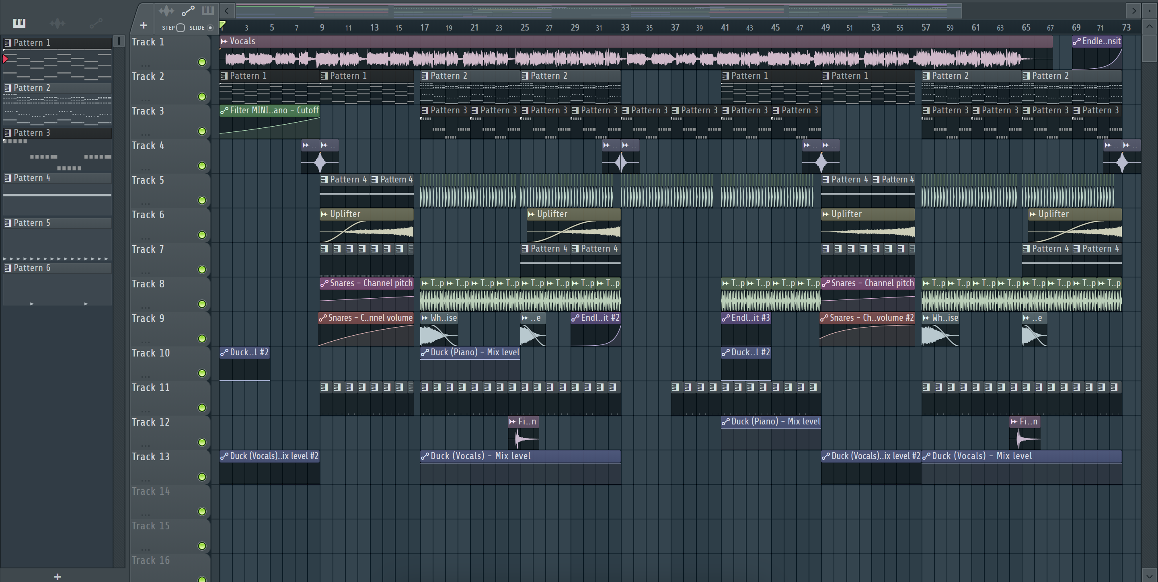Image resolution: width=1158 pixels, height=582 pixels.
Task: Open the Snares - C..nnel volume clip menu
Action: [322, 318]
